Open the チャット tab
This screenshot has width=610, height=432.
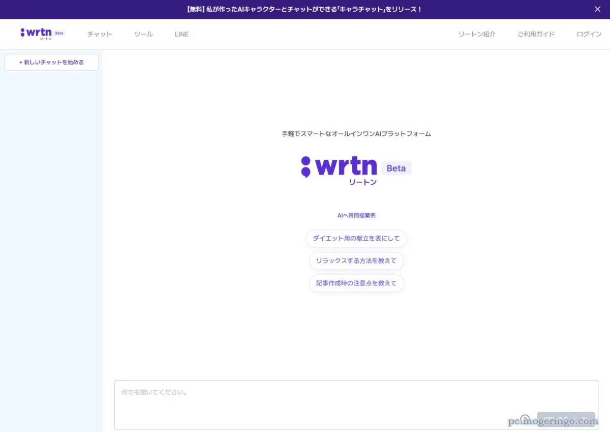click(100, 34)
